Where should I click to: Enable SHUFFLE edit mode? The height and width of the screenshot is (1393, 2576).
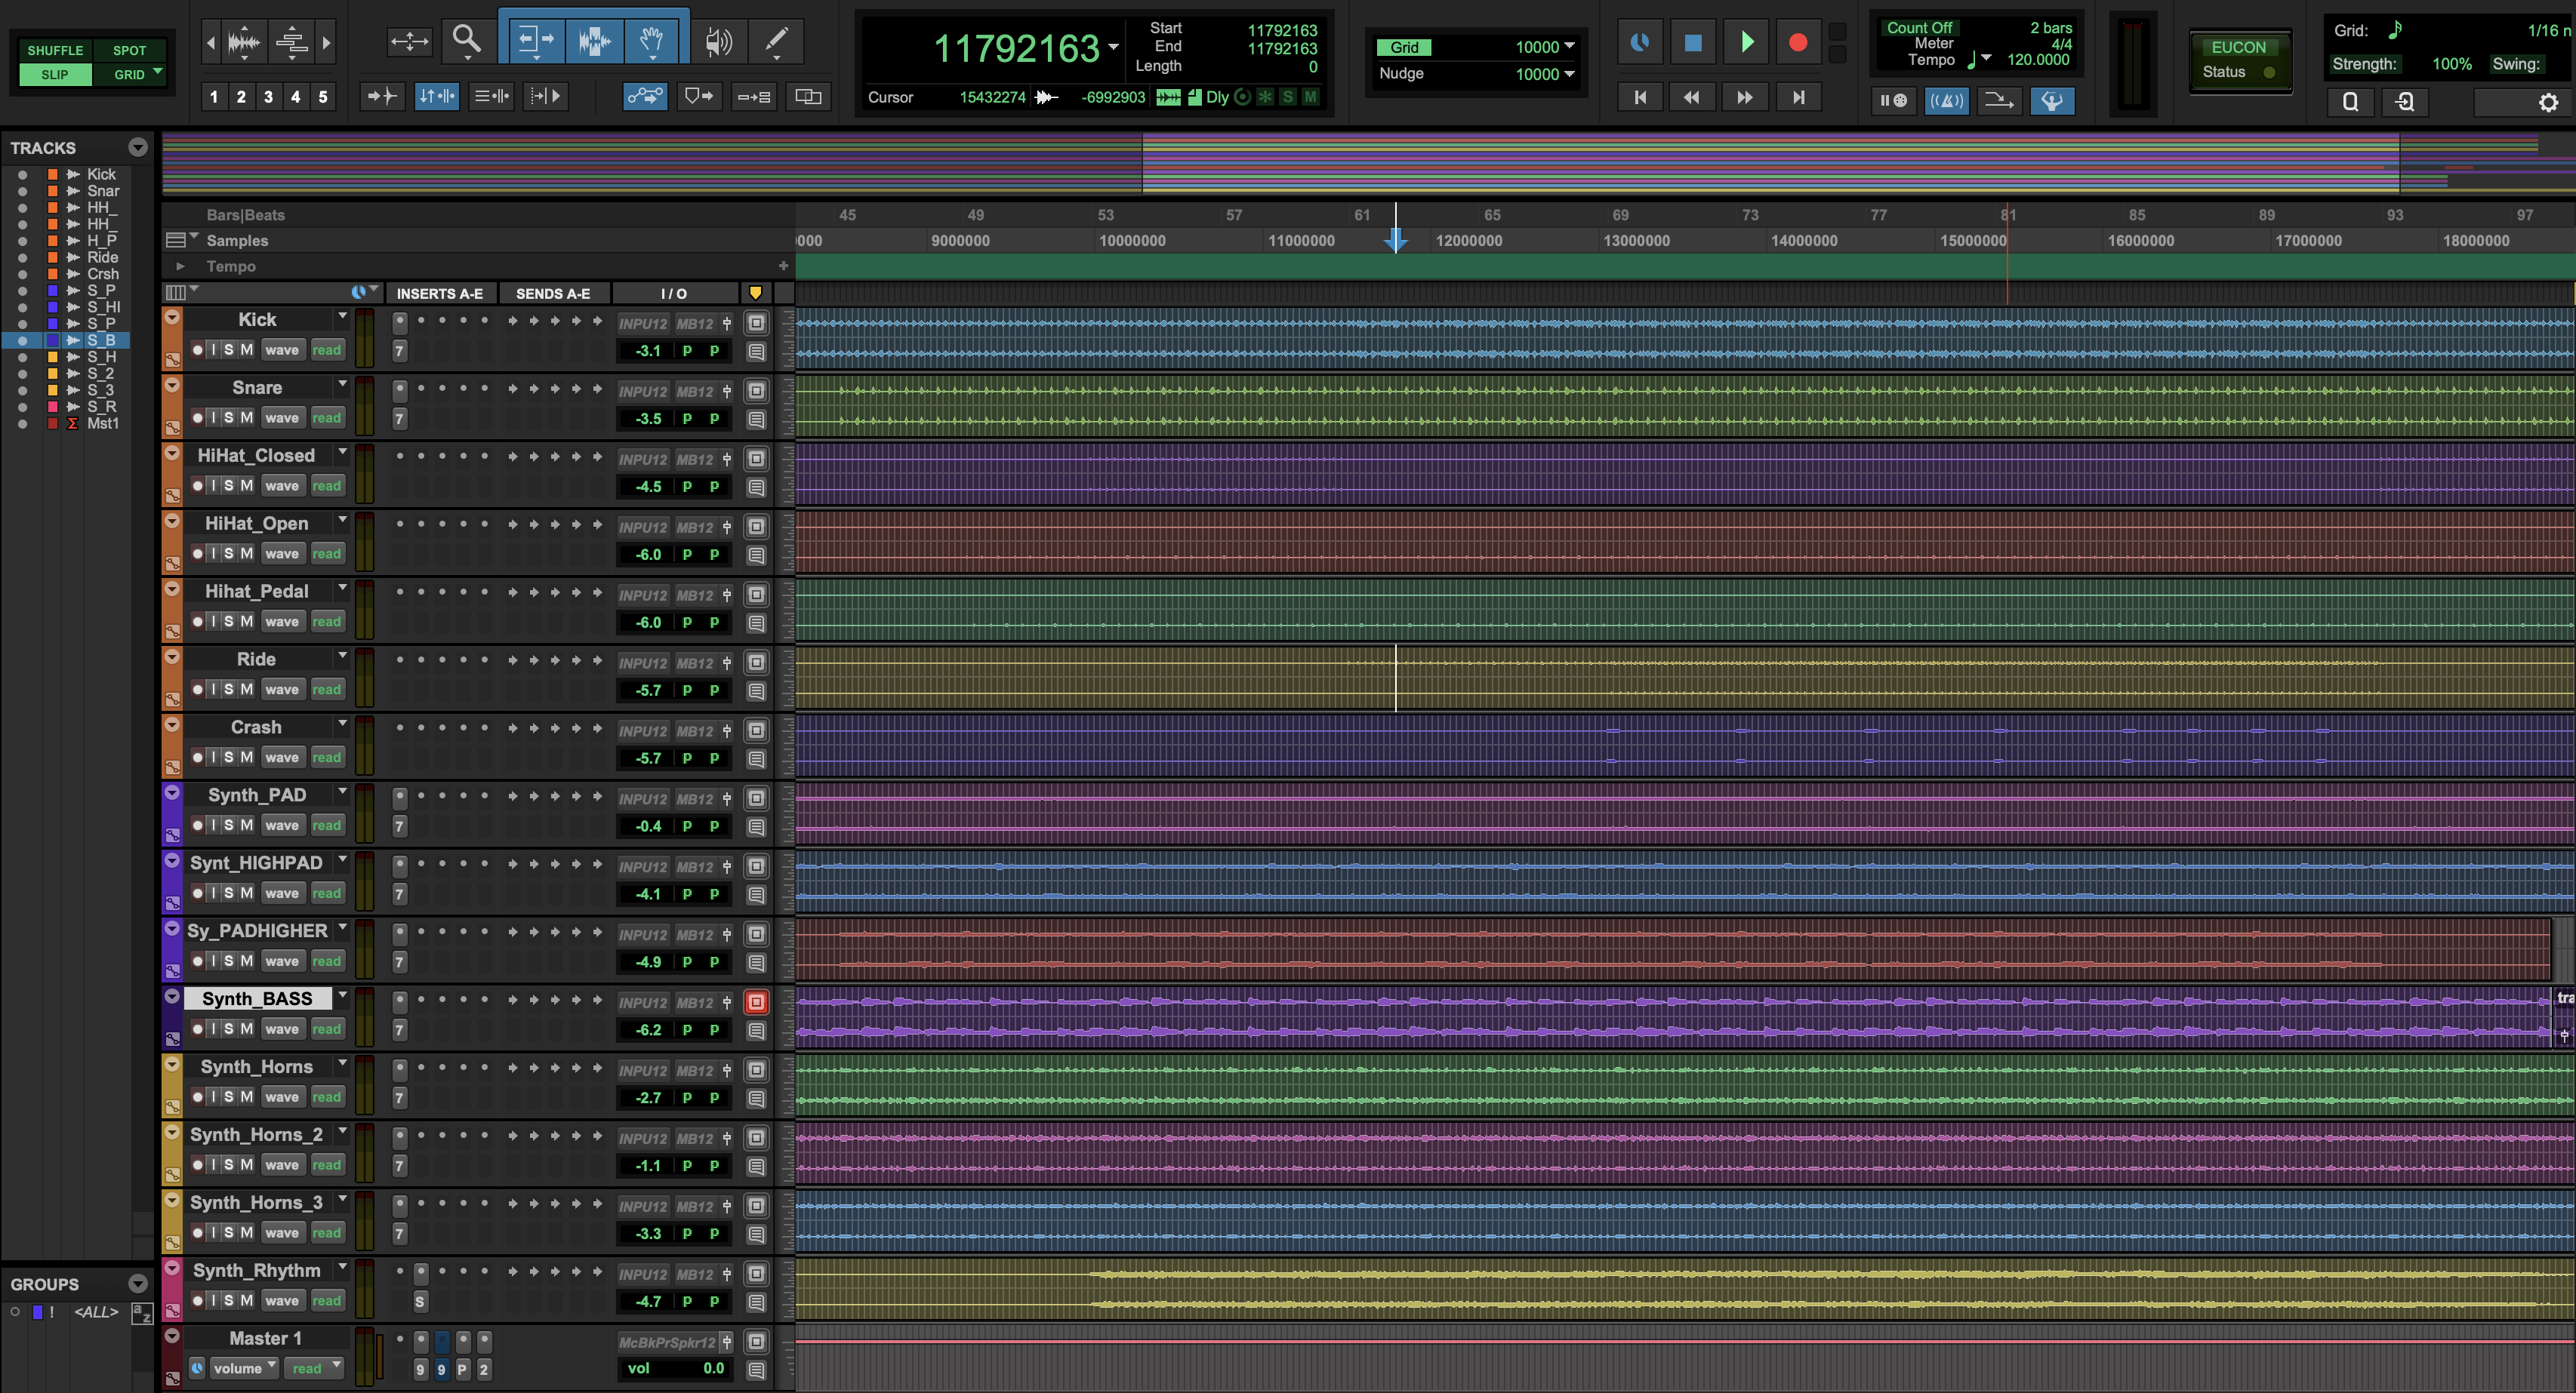(55, 50)
